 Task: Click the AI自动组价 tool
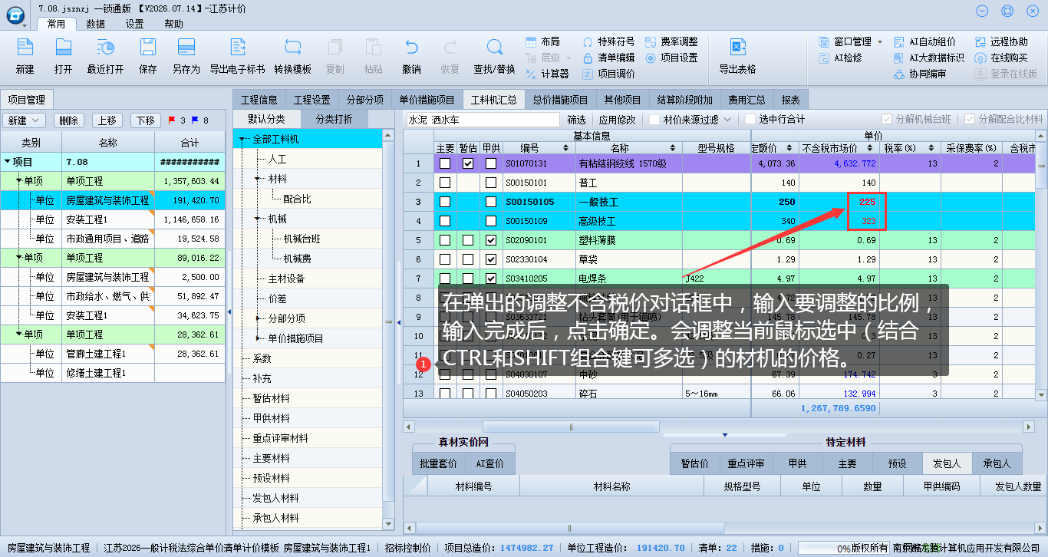click(924, 41)
